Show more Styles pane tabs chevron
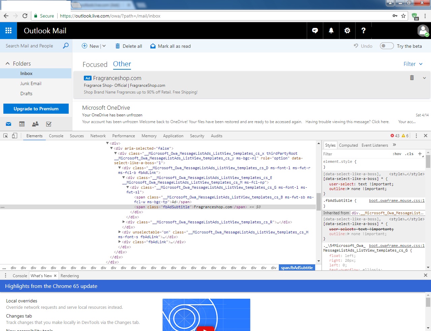The height and width of the screenshot is (331, 431). pyautogui.click(x=394, y=145)
